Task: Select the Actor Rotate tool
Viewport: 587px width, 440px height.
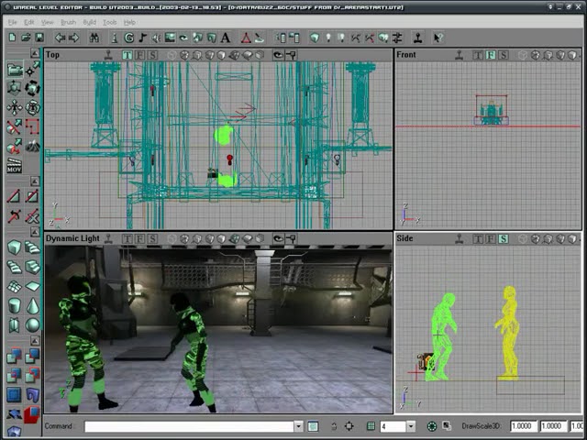Action: [x=33, y=89]
